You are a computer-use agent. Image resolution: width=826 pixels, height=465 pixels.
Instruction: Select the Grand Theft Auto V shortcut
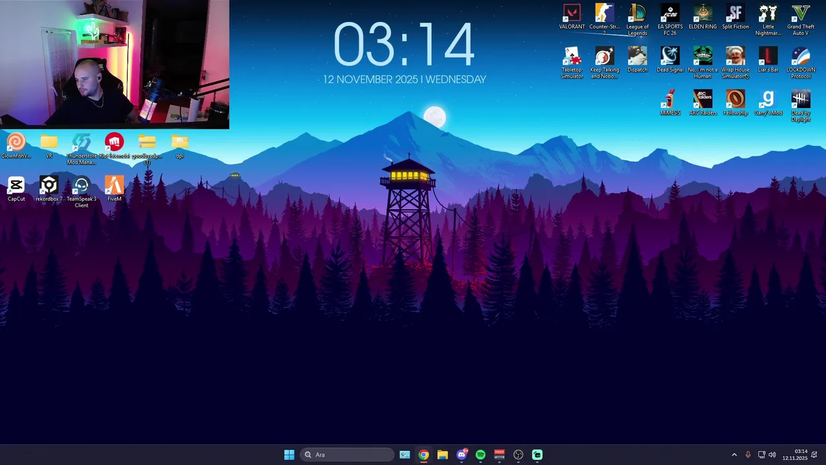pyautogui.click(x=801, y=20)
